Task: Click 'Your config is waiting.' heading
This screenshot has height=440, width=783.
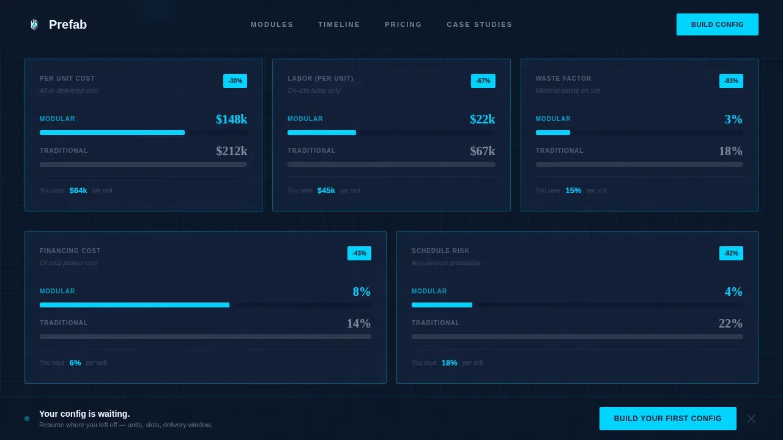Action: pos(84,414)
